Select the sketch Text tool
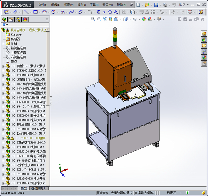208x196 pixels. click(x=116, y=12)
